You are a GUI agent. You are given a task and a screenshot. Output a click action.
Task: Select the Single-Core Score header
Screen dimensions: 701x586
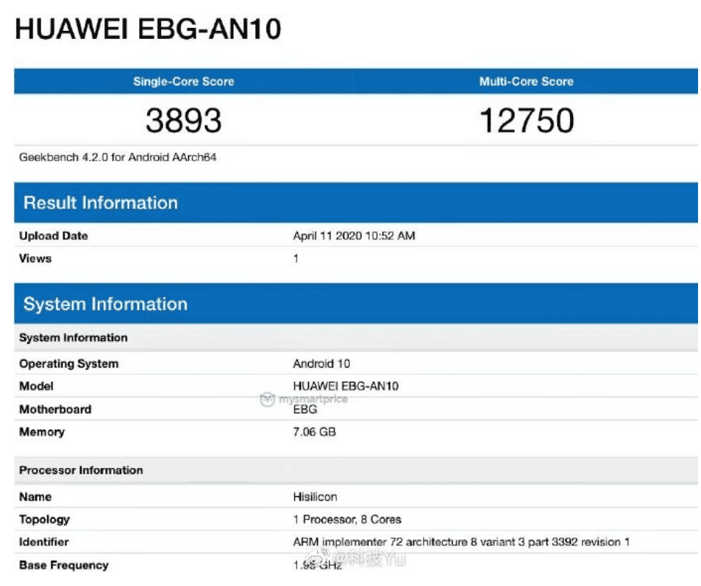[184, 82]
